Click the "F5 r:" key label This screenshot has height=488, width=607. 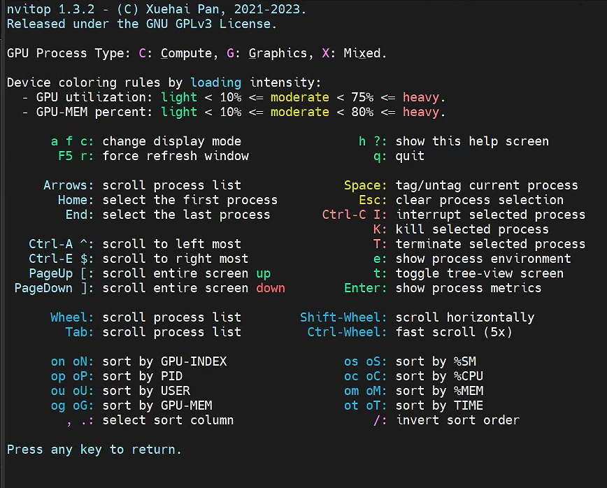pyautogui.click(x=76, y=156)
